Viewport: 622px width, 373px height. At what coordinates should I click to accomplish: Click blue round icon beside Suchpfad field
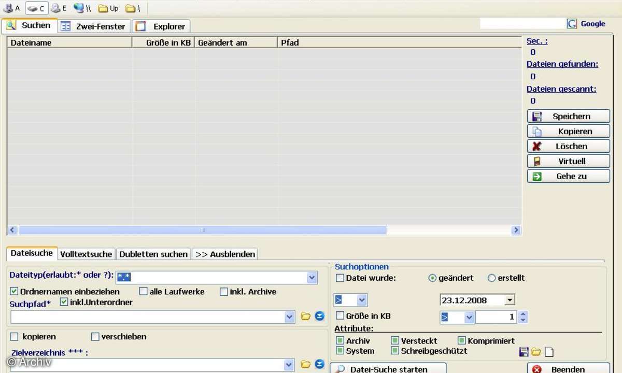click(319, 316)
